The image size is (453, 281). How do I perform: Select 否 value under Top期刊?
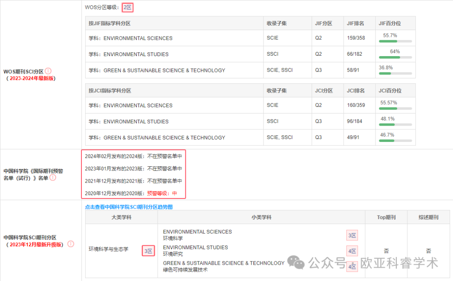click(x=386, y=251)
